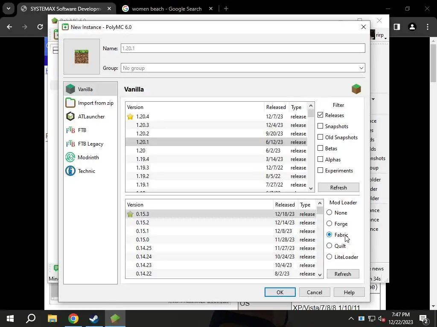Switch to women beach Google Search tab

pos(167,9)
